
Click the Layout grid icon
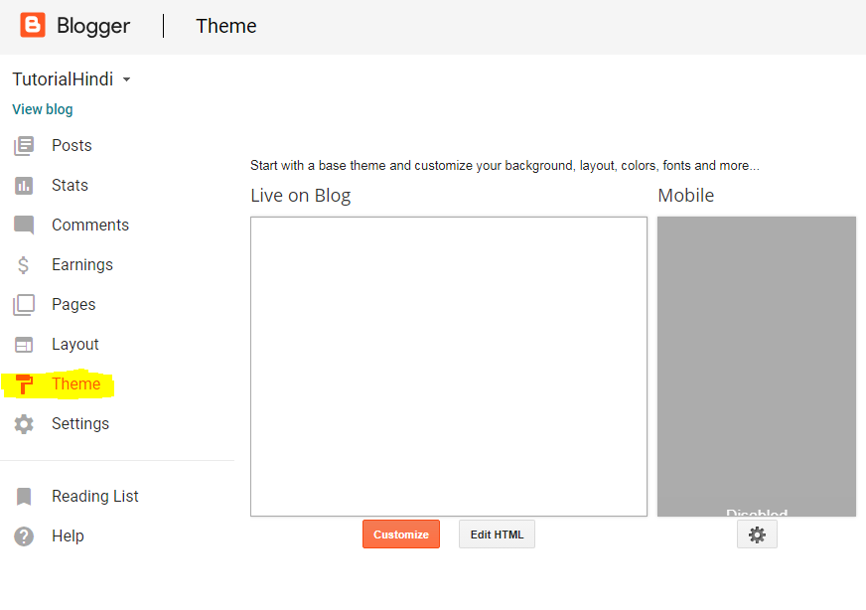[x=24, y=345]
